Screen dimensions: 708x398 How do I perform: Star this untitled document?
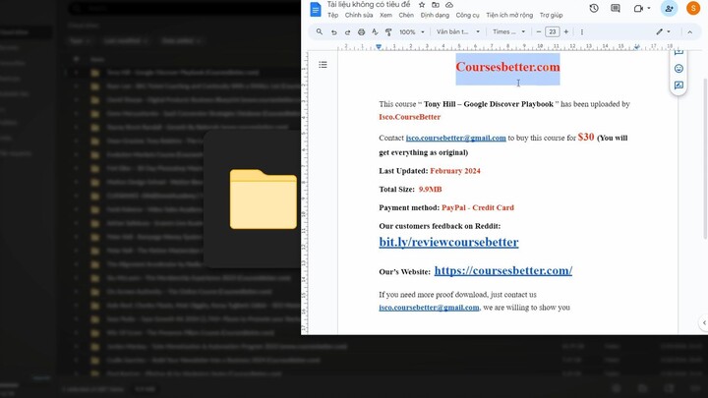point(422,5)
